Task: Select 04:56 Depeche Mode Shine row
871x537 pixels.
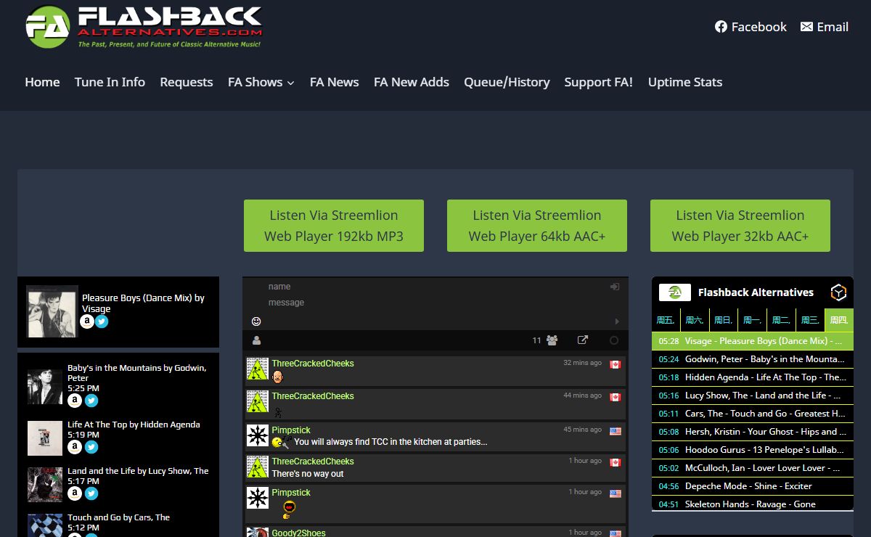Action: click(x=753, y=486)
